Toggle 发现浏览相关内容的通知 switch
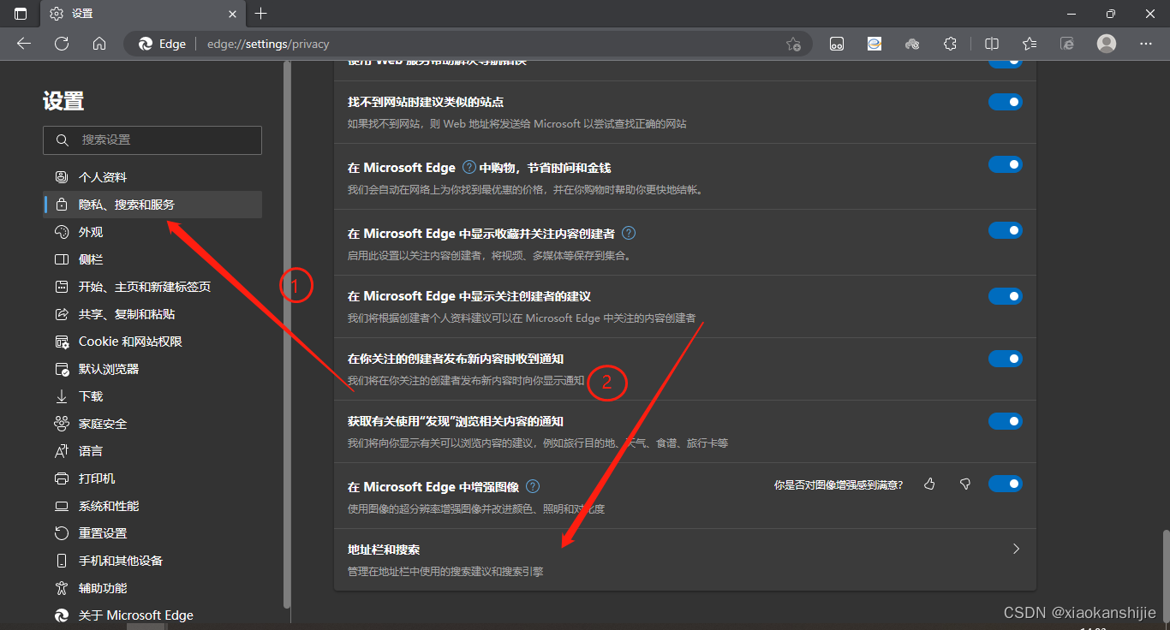 click(x=1006, y=421)
